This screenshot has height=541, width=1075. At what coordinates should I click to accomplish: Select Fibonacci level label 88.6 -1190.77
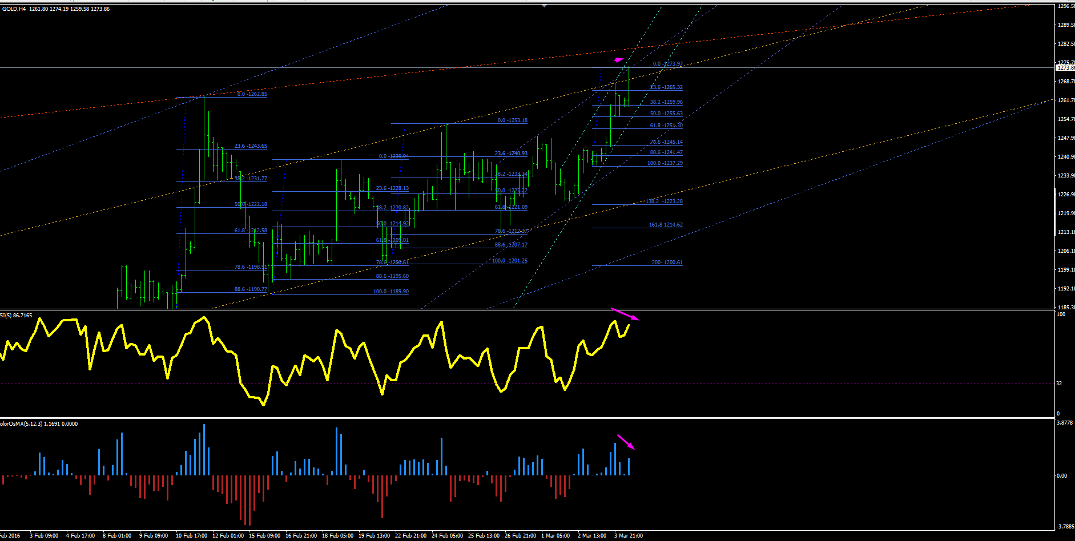click(x=251, y=289)
